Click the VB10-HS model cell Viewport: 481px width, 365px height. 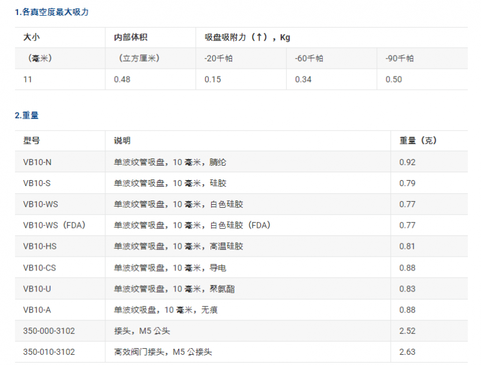(40, 246)
